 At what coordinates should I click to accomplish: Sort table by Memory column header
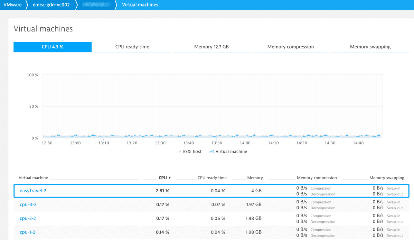coord(255,178)
